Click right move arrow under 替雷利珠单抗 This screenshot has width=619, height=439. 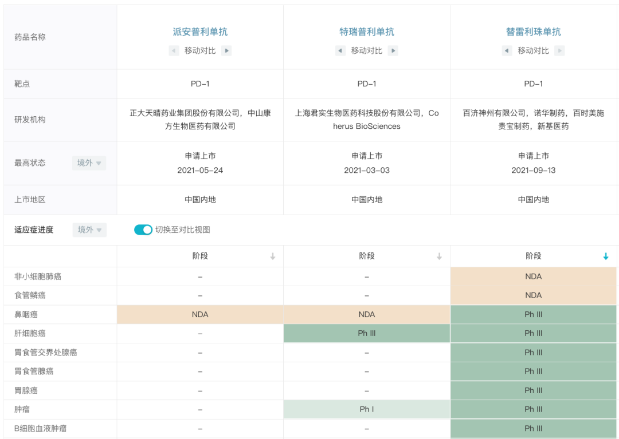(x=559, y=51)
